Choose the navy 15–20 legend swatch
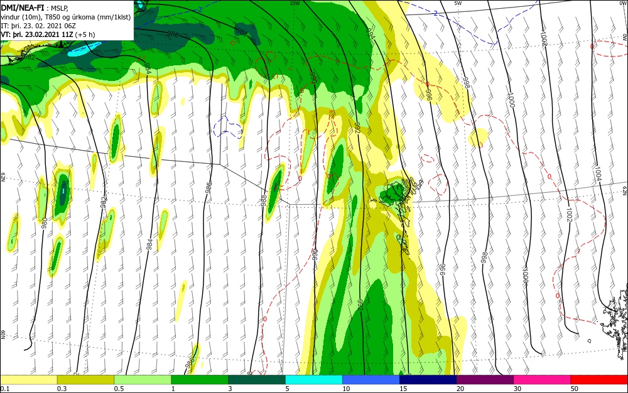628x393 pixels. tap(428, 380)
